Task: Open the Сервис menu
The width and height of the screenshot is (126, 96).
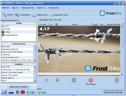Action: point(41,8)
